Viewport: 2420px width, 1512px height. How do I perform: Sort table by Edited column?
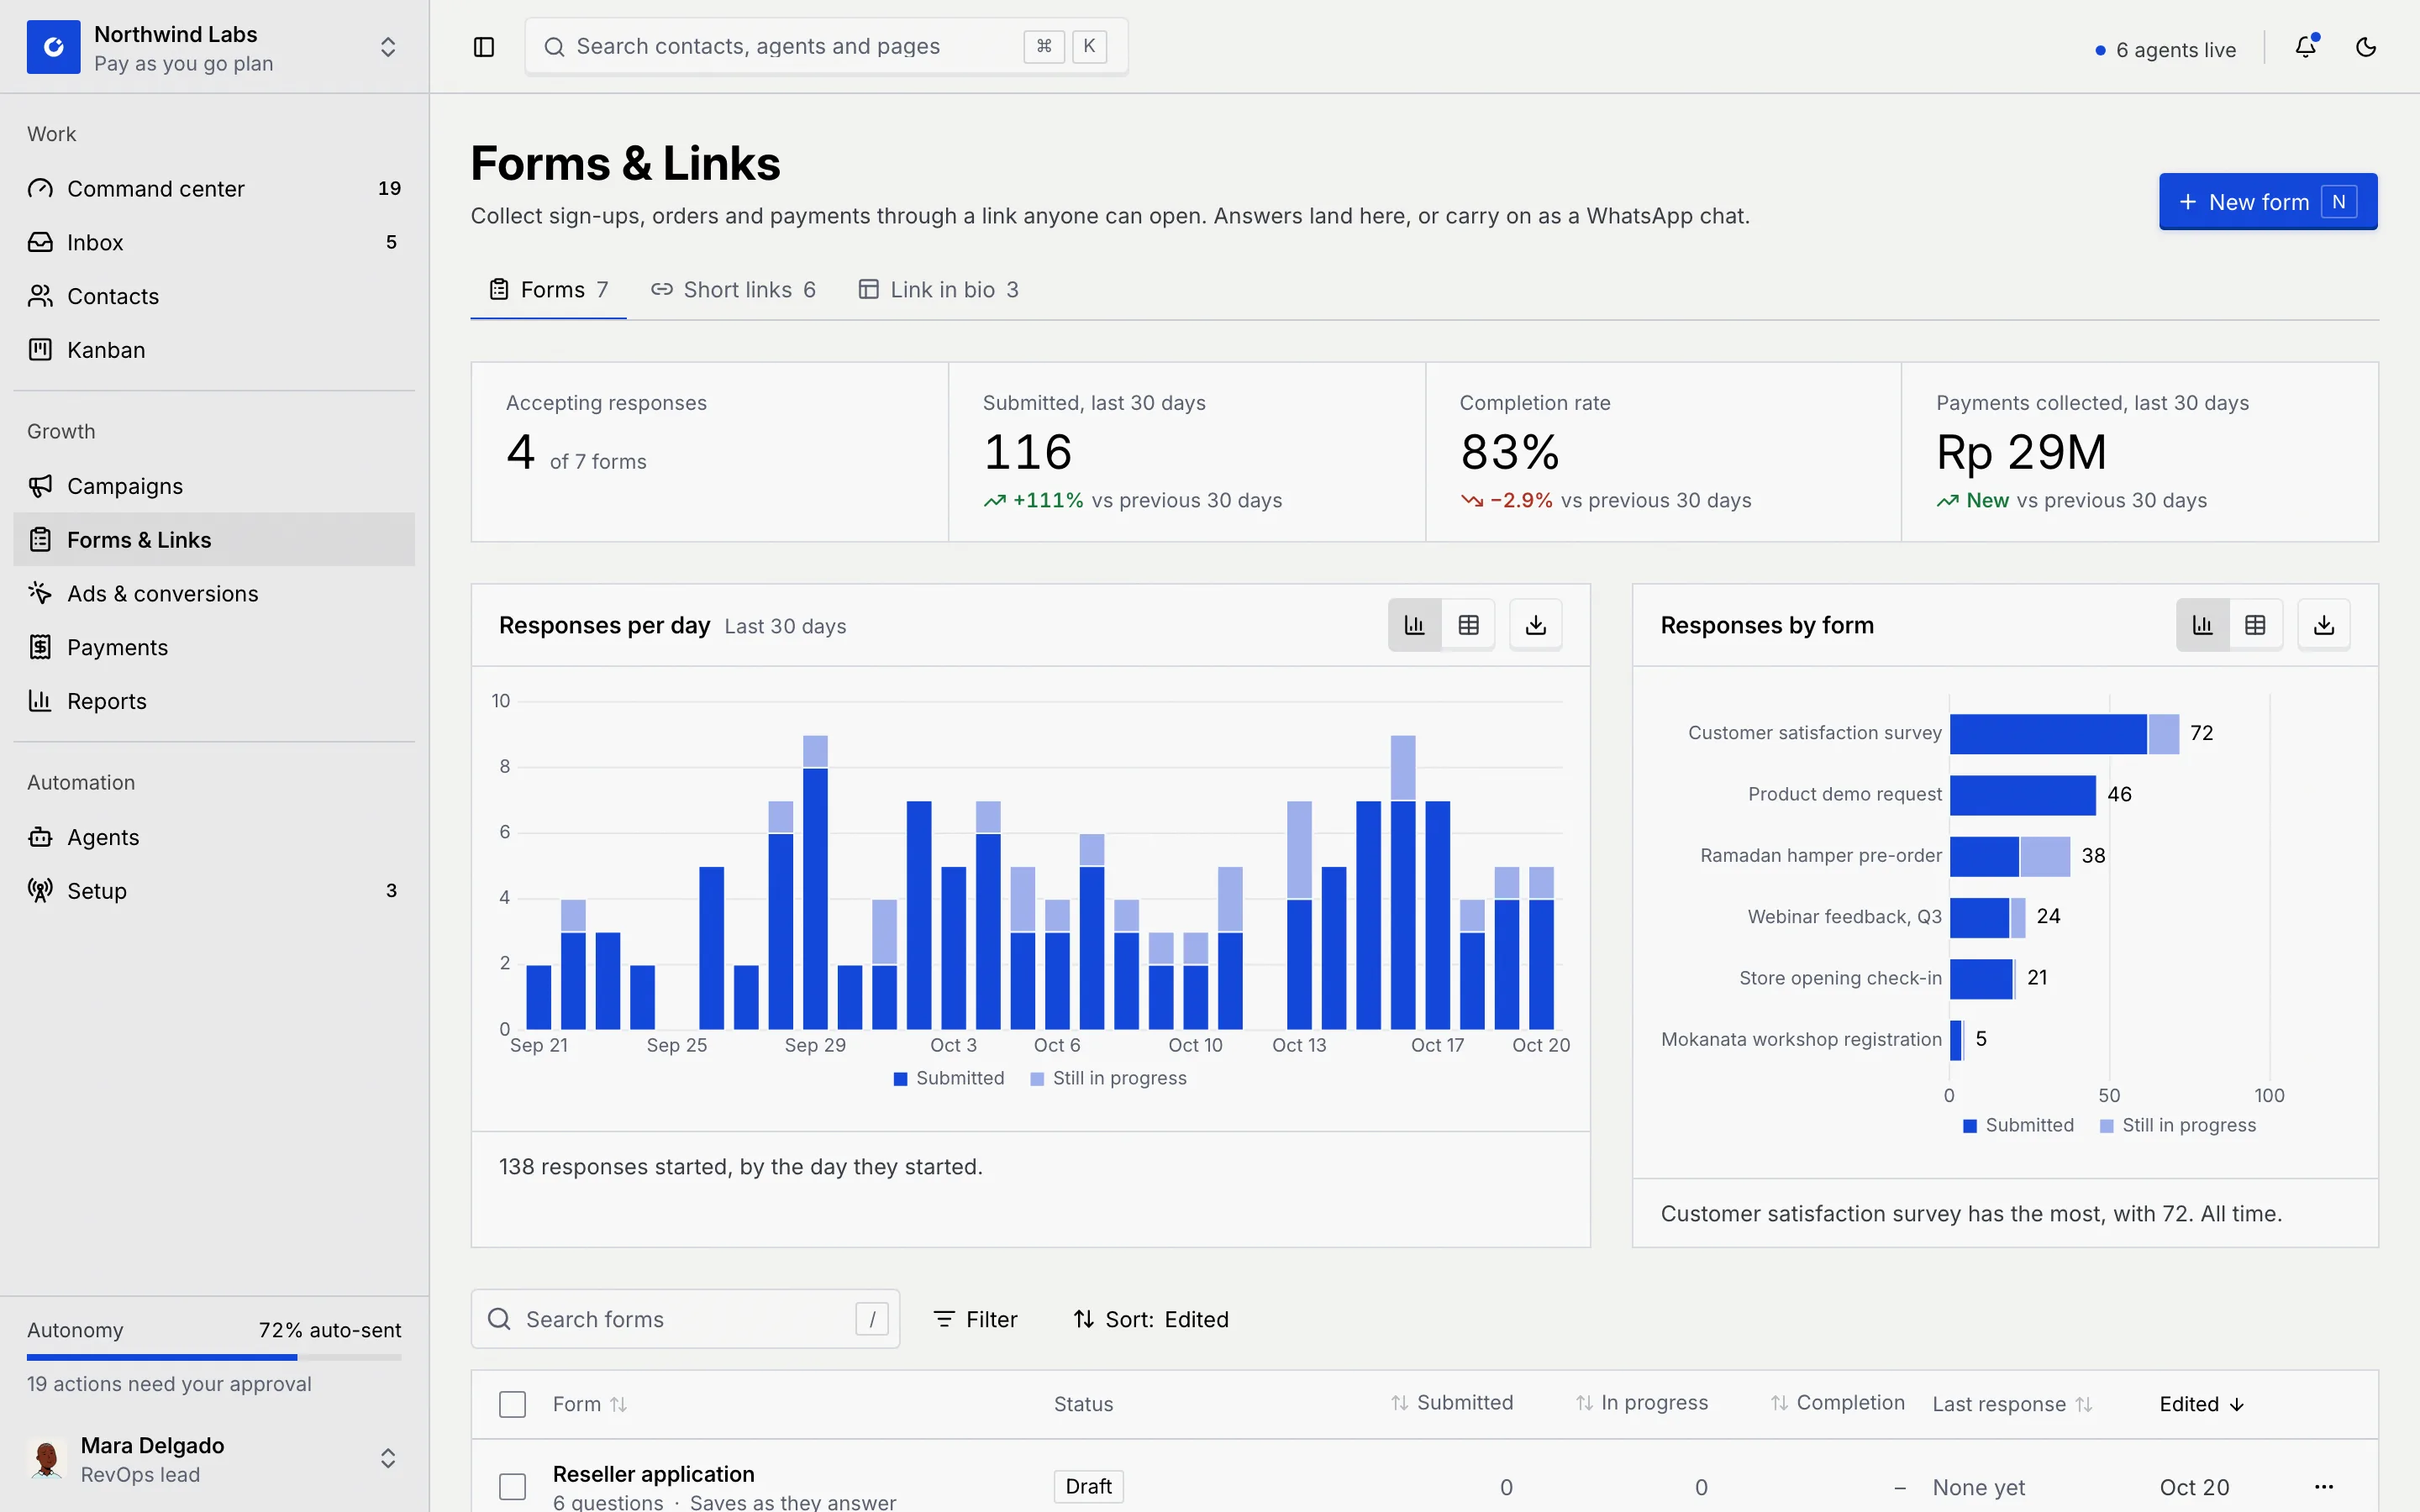[2202, 1404]
